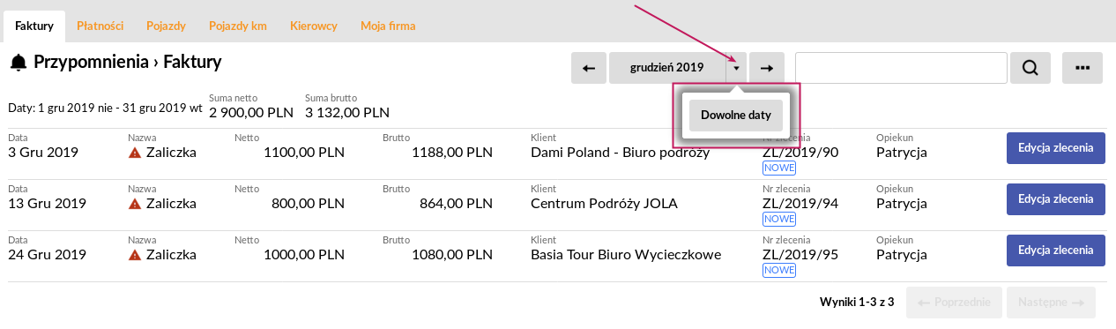Click Edycja zlecenia for Basia Tour

pyautogui.click(x=1056, y=250)
